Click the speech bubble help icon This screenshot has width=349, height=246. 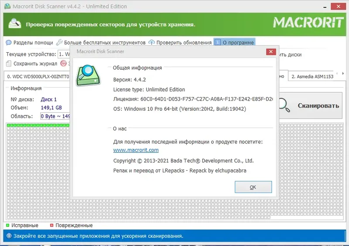coord(9,42)
